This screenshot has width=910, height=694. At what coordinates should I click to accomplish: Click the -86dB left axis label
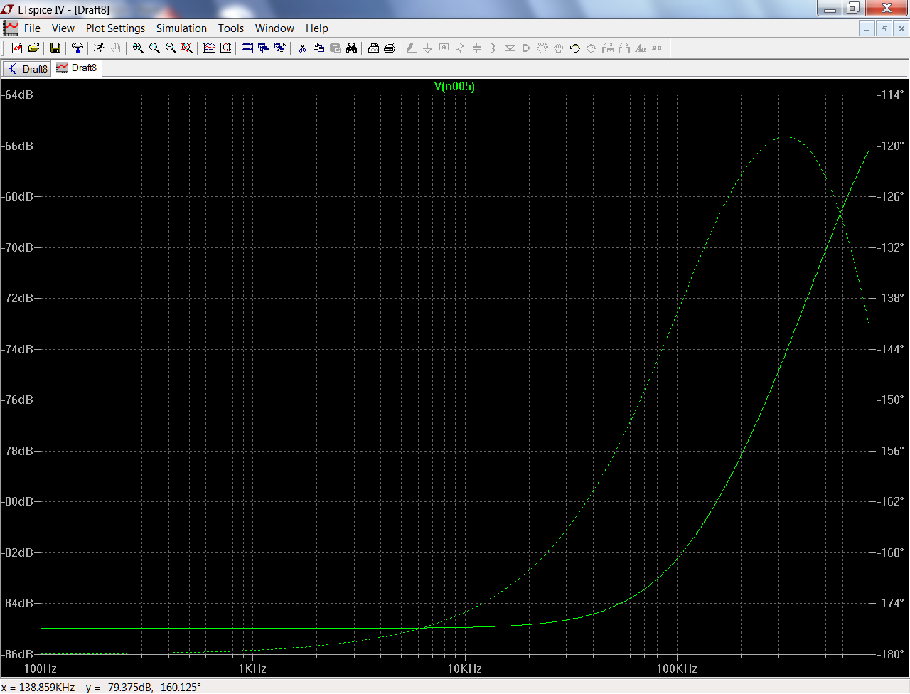pyautogui.click(x=18, y=654)
